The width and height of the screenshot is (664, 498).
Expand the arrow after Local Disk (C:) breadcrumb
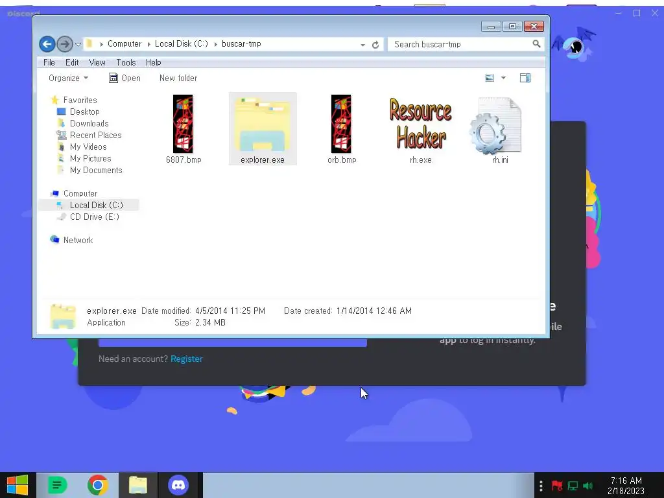tap(215, 44)
